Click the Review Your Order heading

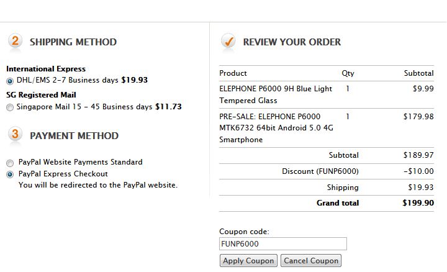point(292,42)
